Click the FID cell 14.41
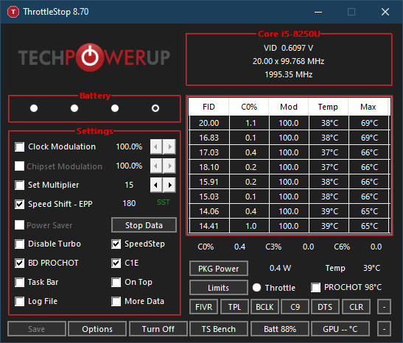The image size is (403, 343). coord(209,226)
